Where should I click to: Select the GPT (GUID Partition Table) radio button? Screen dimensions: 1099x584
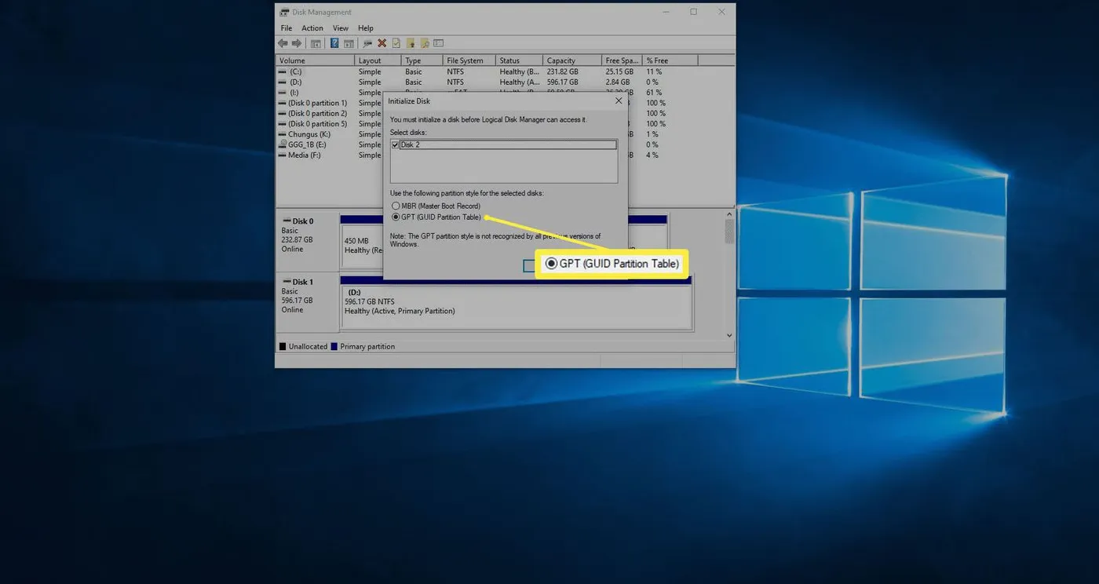tap(396, 217)
